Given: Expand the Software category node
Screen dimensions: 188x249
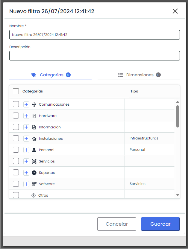Looking at the screenshot, I should [x=26, y=184].
